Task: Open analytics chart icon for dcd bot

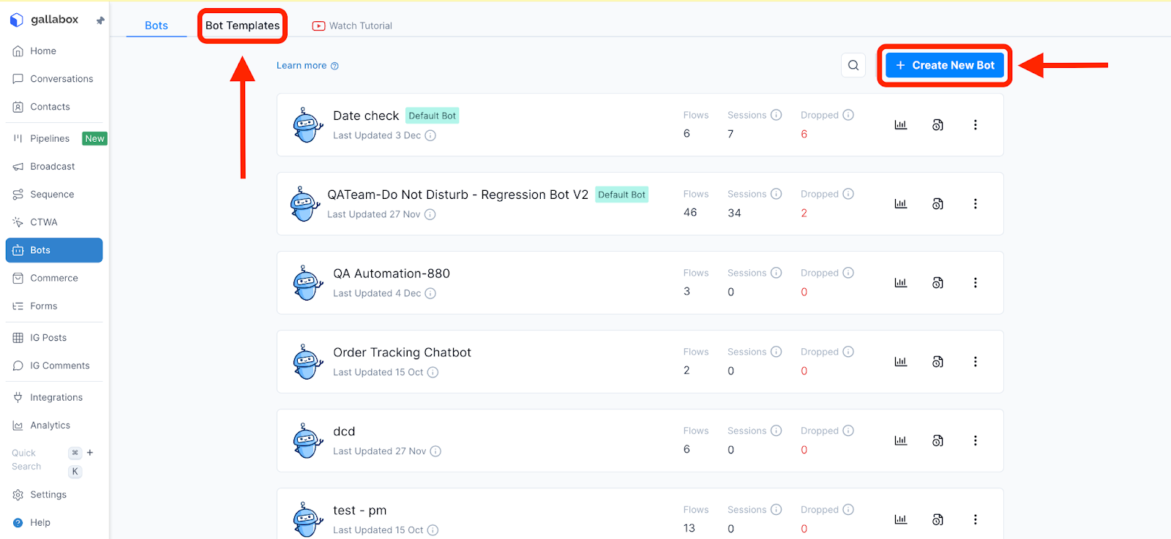Action: pyautogui.click(x=901, y=441)
